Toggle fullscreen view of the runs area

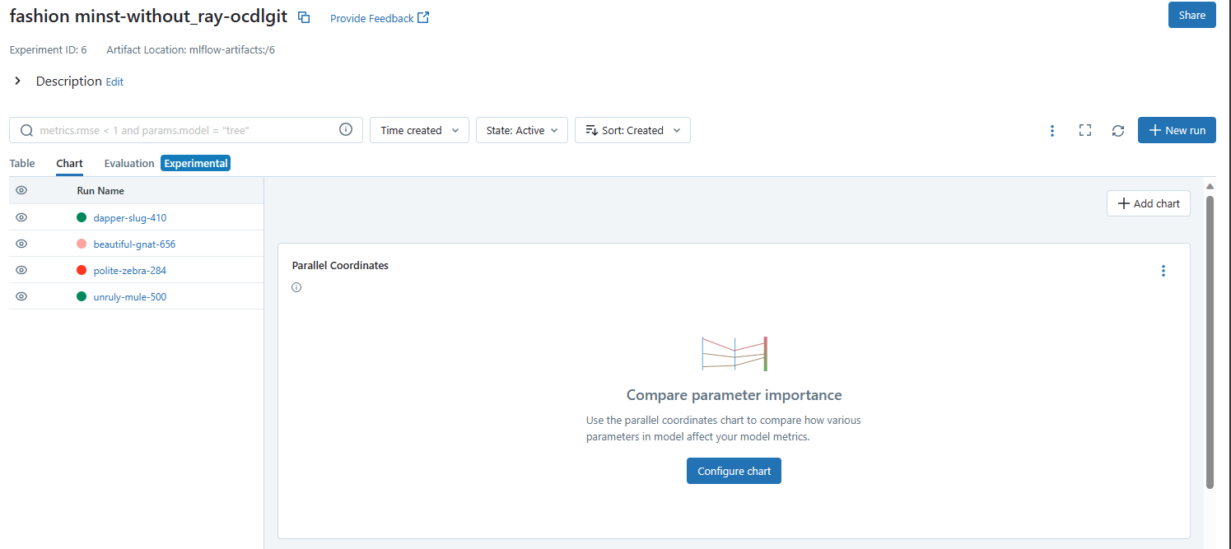pyautogui.click(x=1084, y=130)
